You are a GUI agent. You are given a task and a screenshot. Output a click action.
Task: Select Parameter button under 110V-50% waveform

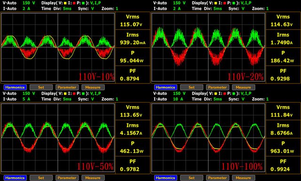pos(67,178)
